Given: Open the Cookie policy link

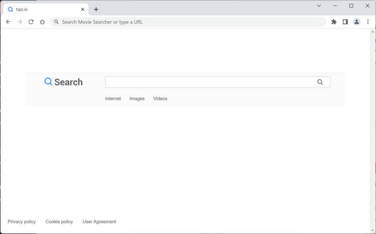Looking at the screenshot, I should coord(59,222).
